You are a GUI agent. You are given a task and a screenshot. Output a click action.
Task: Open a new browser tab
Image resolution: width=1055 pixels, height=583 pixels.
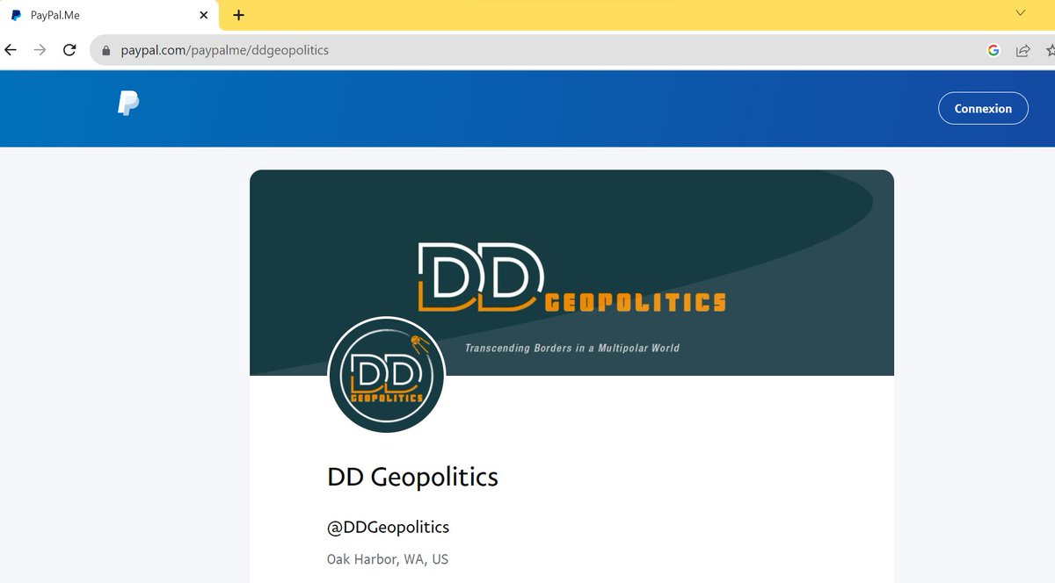tap(238, 15)
